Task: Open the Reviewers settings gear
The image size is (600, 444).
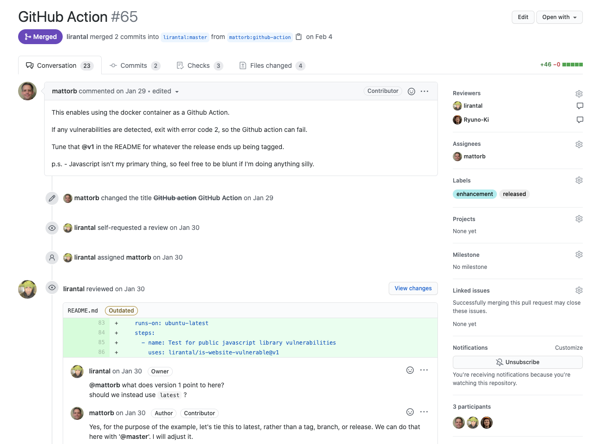Action: (x=579, y=94)
